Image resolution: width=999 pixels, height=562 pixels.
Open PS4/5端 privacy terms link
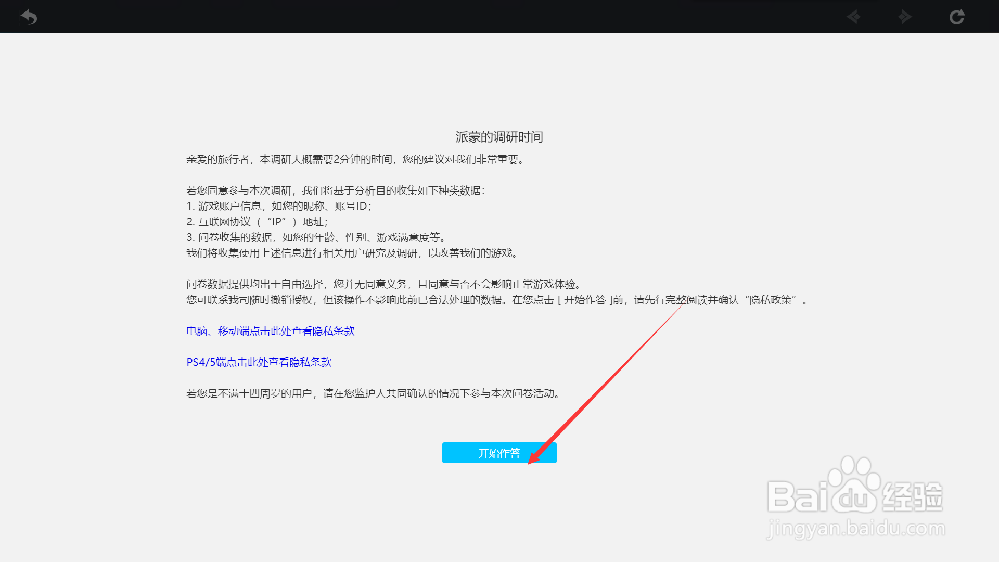pos(259,362)
